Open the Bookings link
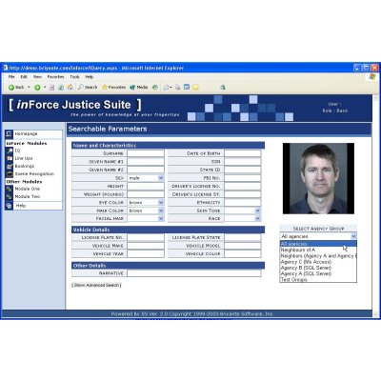 [x=25, y=166]
